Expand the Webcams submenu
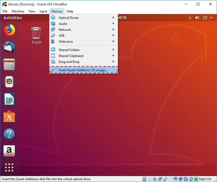 [84, 41]
